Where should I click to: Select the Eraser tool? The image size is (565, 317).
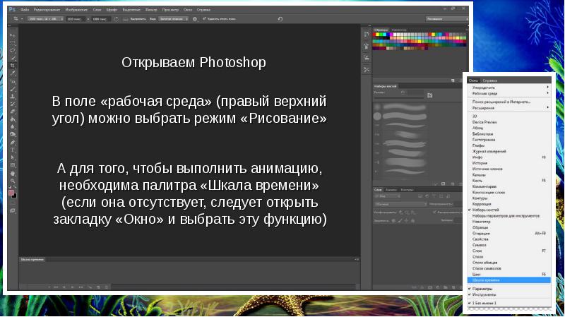[x=13, y=112]
